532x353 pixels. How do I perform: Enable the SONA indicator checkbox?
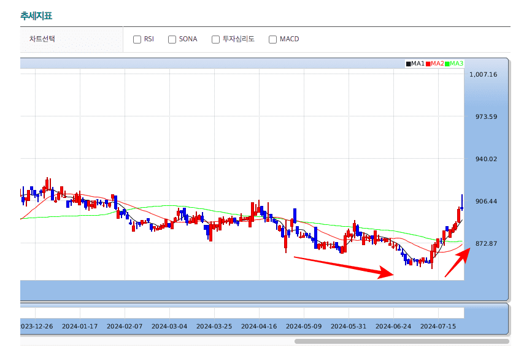172,39
